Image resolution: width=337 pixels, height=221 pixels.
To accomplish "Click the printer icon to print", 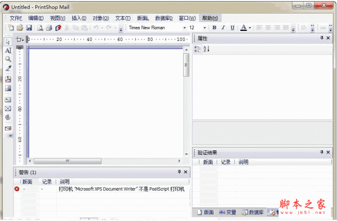I will coord(49,27).
